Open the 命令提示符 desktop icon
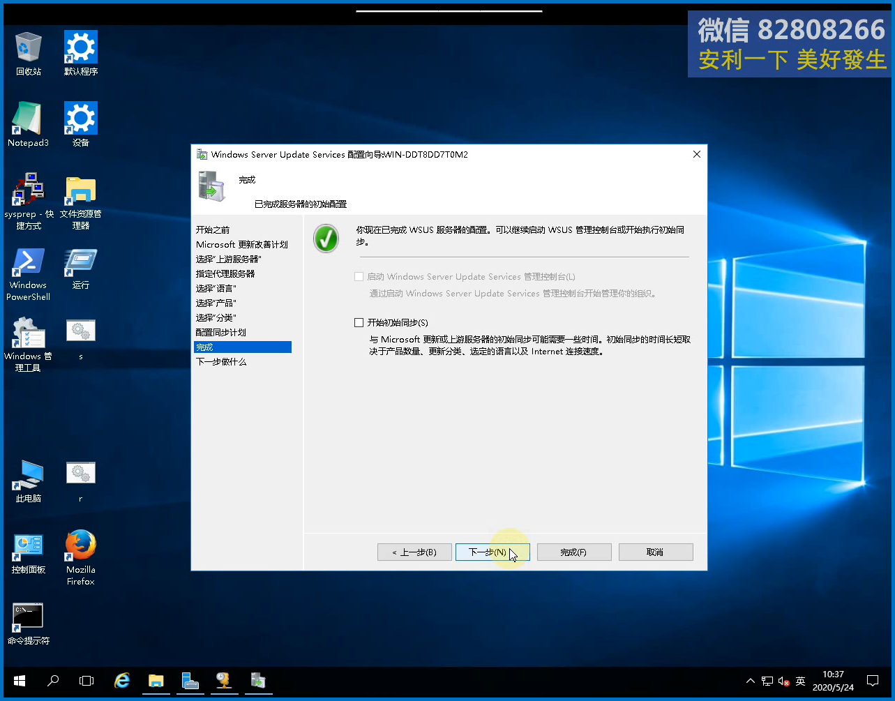Screen dimensions: 895x701 [x=28, y=624]
